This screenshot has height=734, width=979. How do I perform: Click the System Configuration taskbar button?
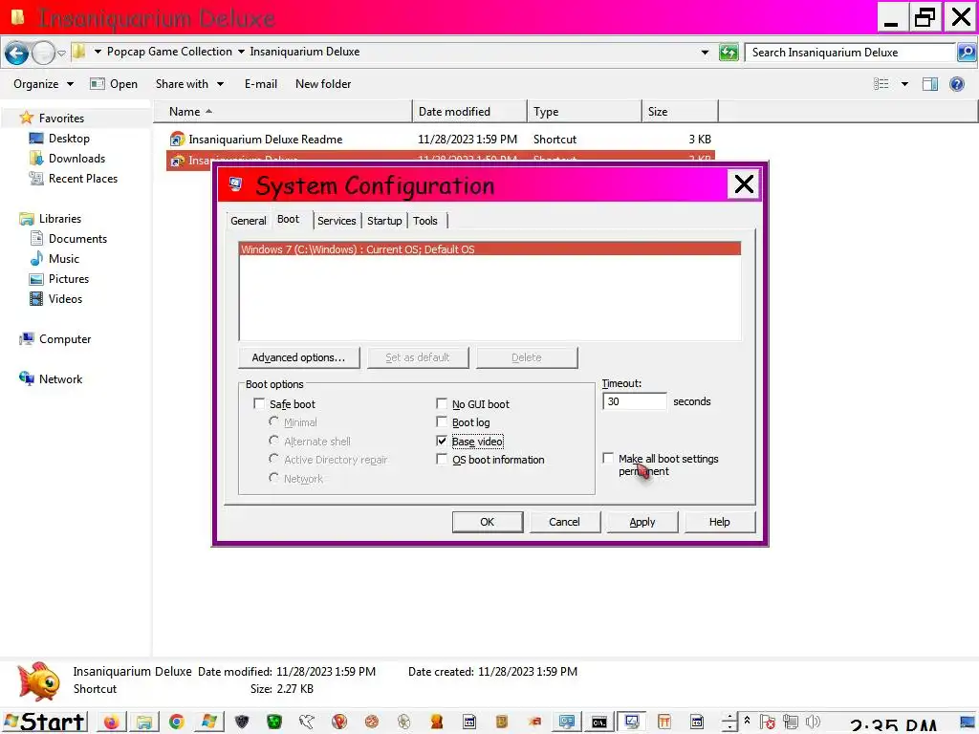click(x=632, y=723)
